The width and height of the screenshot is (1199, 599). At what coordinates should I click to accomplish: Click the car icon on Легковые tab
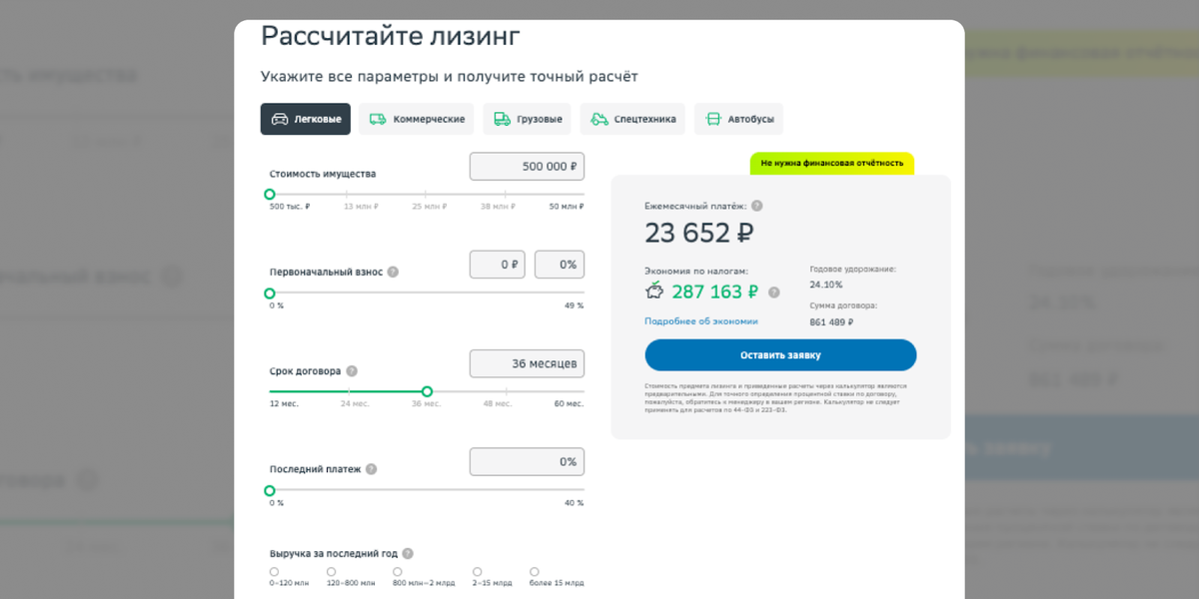pos(280,119)
